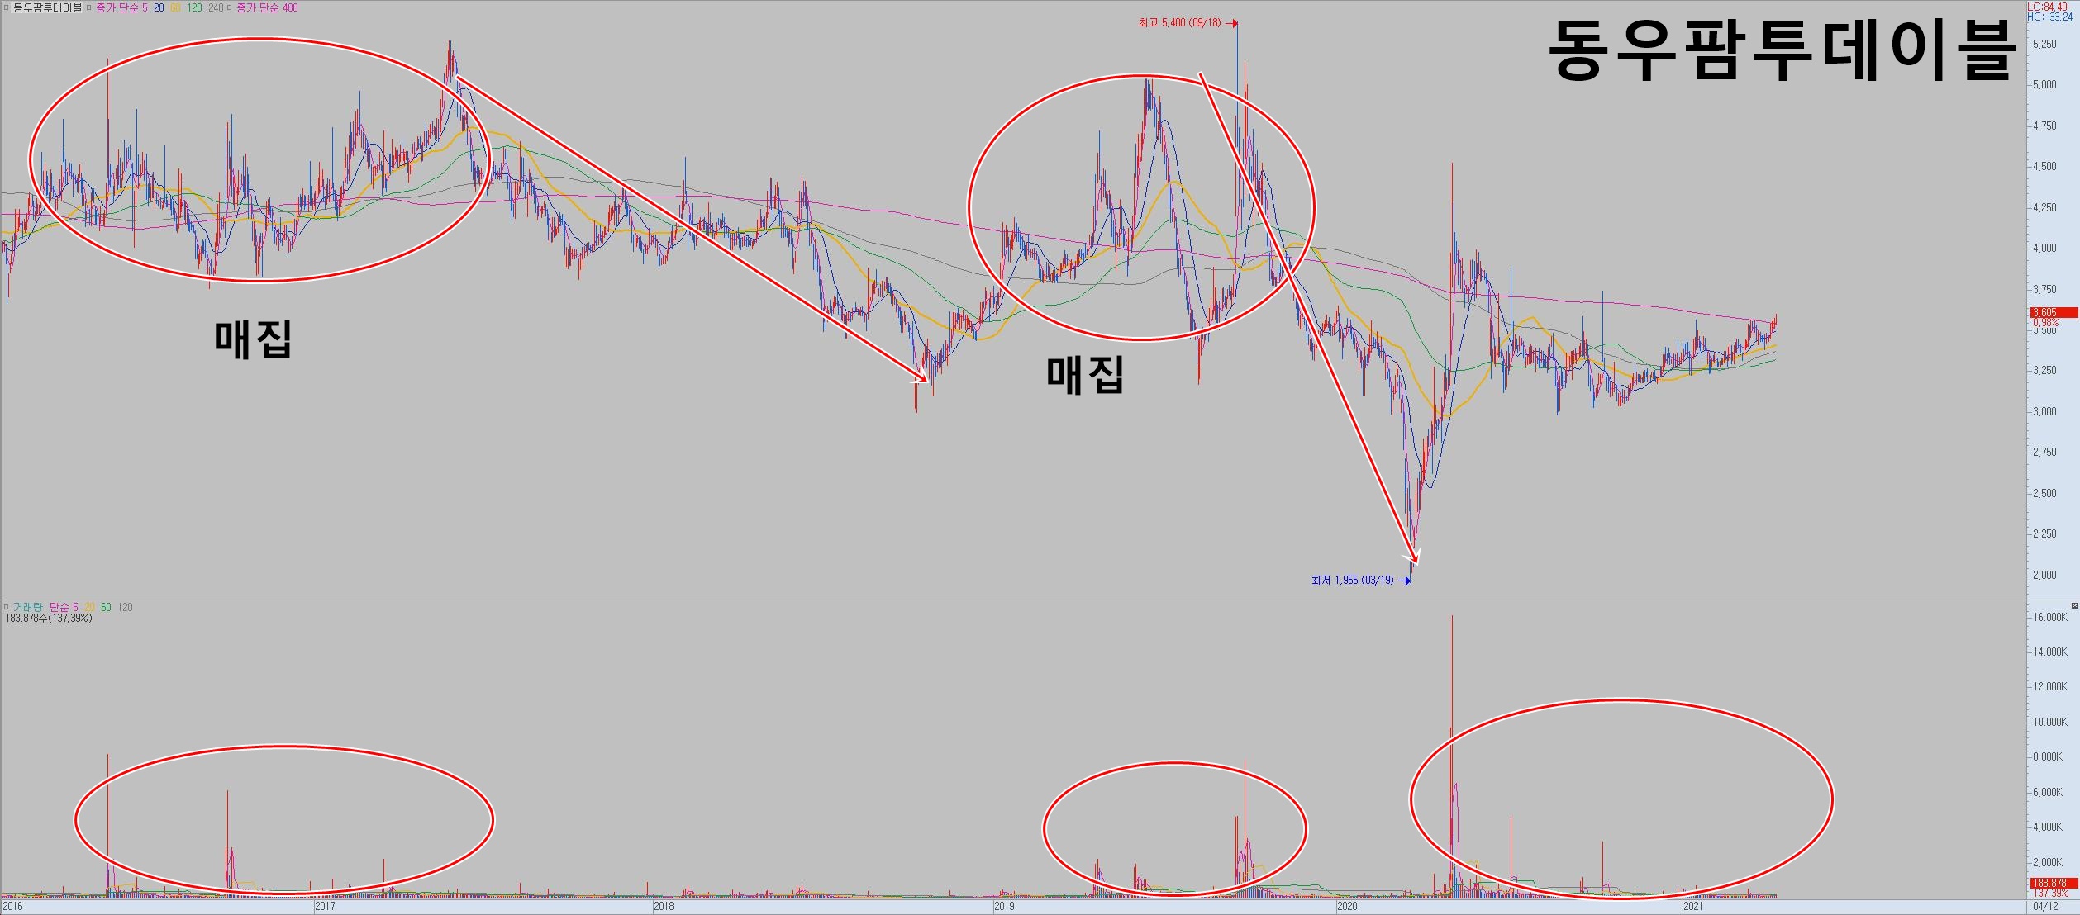Click the 최고 5,400 (09/18) high marker
Viewport: 2080px width, 915px height.
click(1179, 23)
